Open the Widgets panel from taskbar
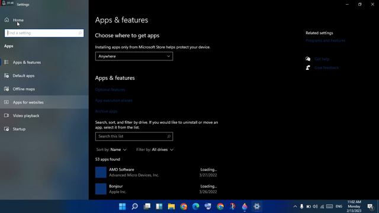 coord(159,206)
